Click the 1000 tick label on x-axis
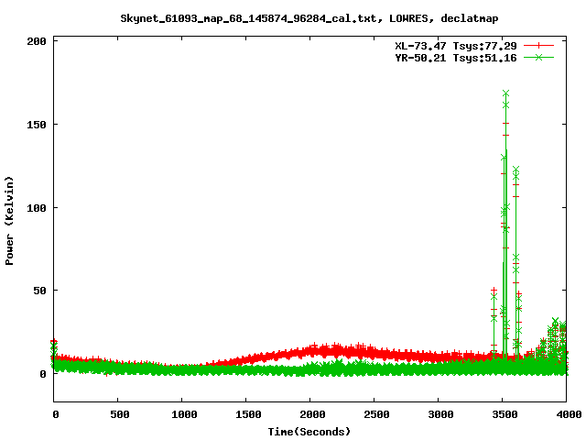This screenshot has height=440, width=586. click(182, 415)
